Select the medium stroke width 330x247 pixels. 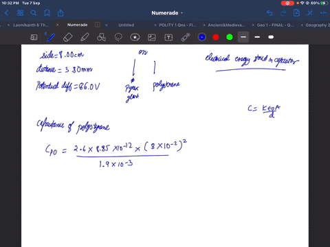point(257,37)
